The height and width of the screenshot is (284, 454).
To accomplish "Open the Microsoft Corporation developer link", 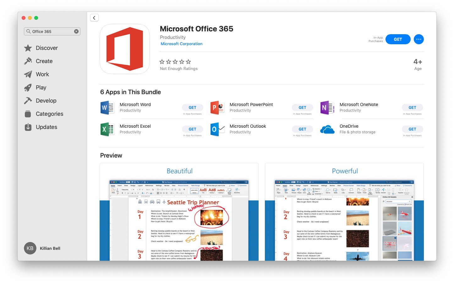I will pyautogui.click(x=181, y=44).
